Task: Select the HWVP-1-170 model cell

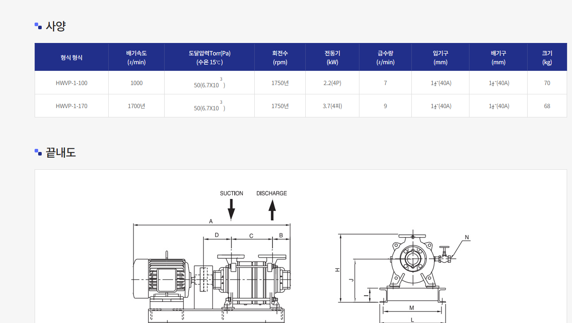Action: (71, 106)
